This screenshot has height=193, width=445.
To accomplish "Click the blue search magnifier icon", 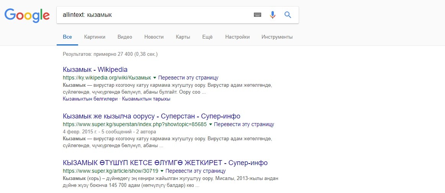I will 288,15.
